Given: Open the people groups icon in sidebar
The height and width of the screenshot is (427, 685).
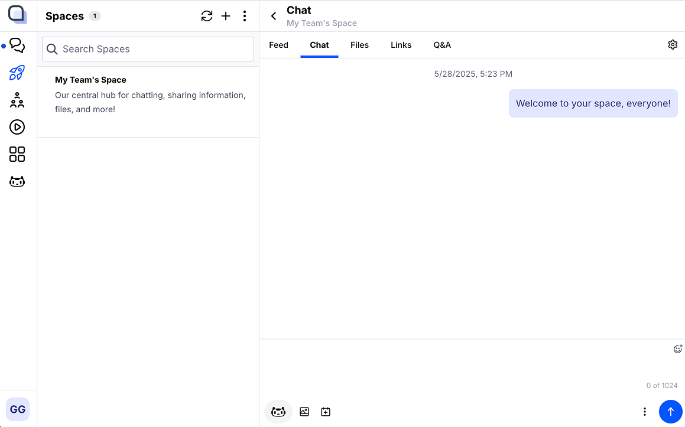Looking at the screenshot, I should pos(17,100).
